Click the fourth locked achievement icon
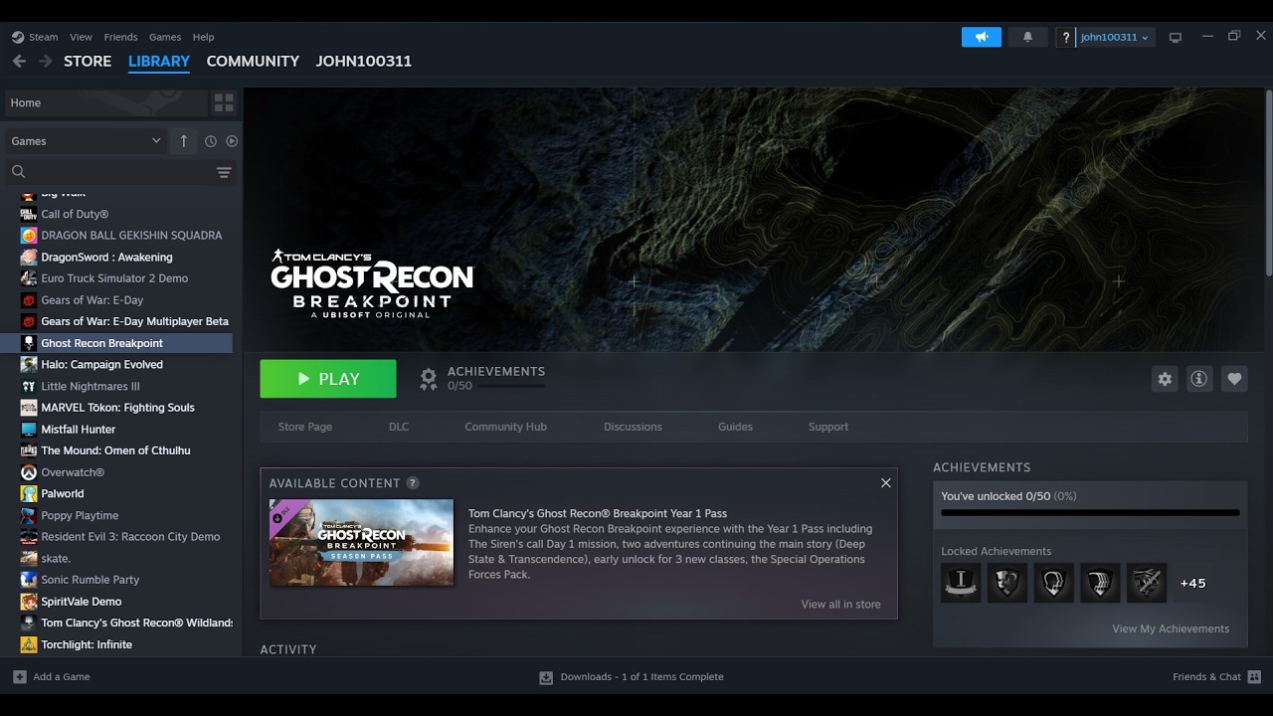1273x716 pixels. [1100, 583]
